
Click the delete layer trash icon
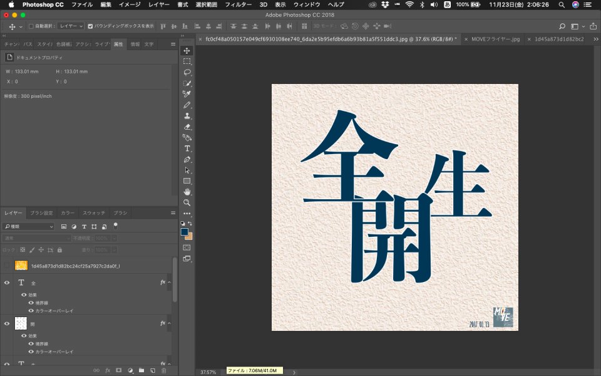pos(164,370)
